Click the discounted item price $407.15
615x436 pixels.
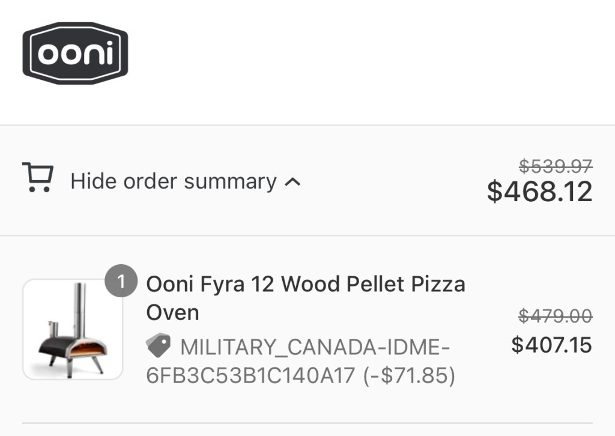[x=551, y=345]
